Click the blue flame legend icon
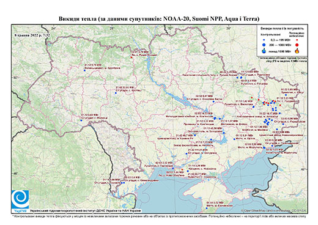Viewport: 318px width, 225px height. click(x=264, y=51)
